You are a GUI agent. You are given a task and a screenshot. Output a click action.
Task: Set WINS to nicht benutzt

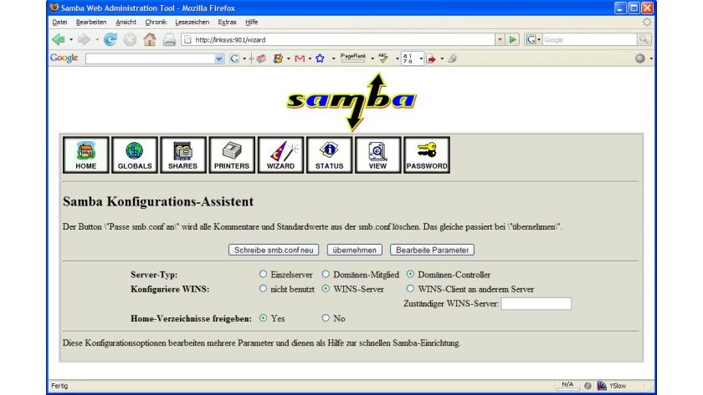click(263, 289)
